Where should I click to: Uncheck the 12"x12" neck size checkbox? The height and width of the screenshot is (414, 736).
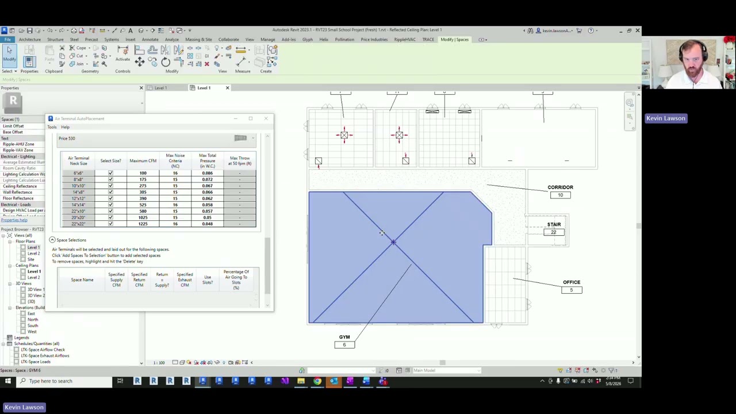pyautogui.click(x=110, y=198)
